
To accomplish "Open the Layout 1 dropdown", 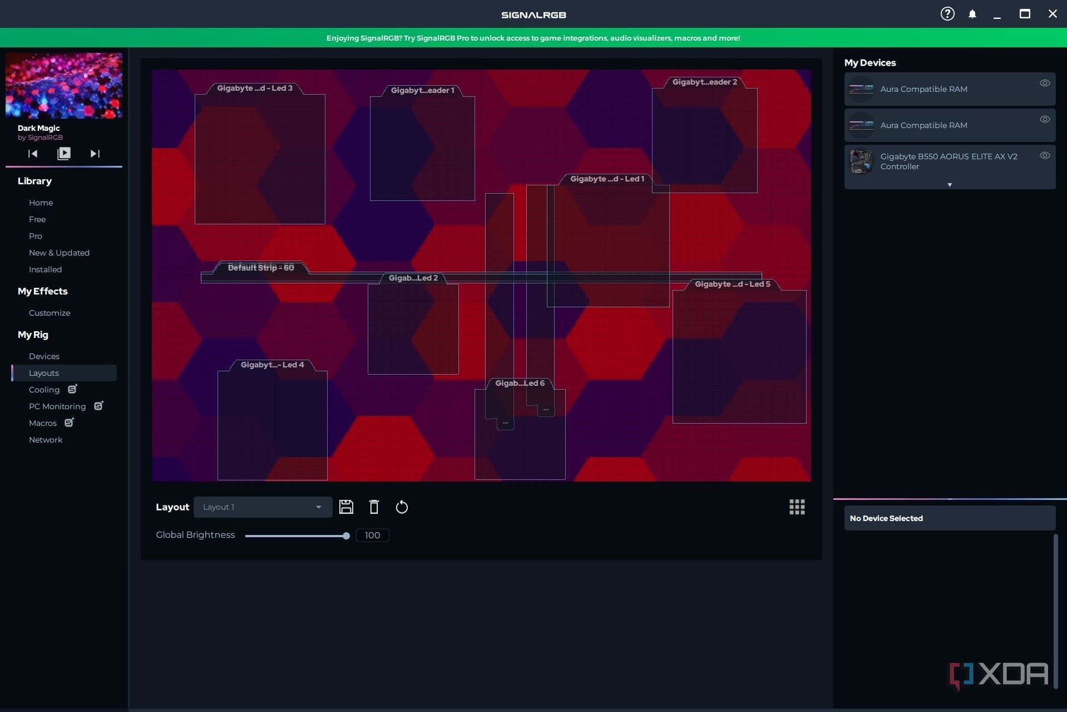I will 263,507.
